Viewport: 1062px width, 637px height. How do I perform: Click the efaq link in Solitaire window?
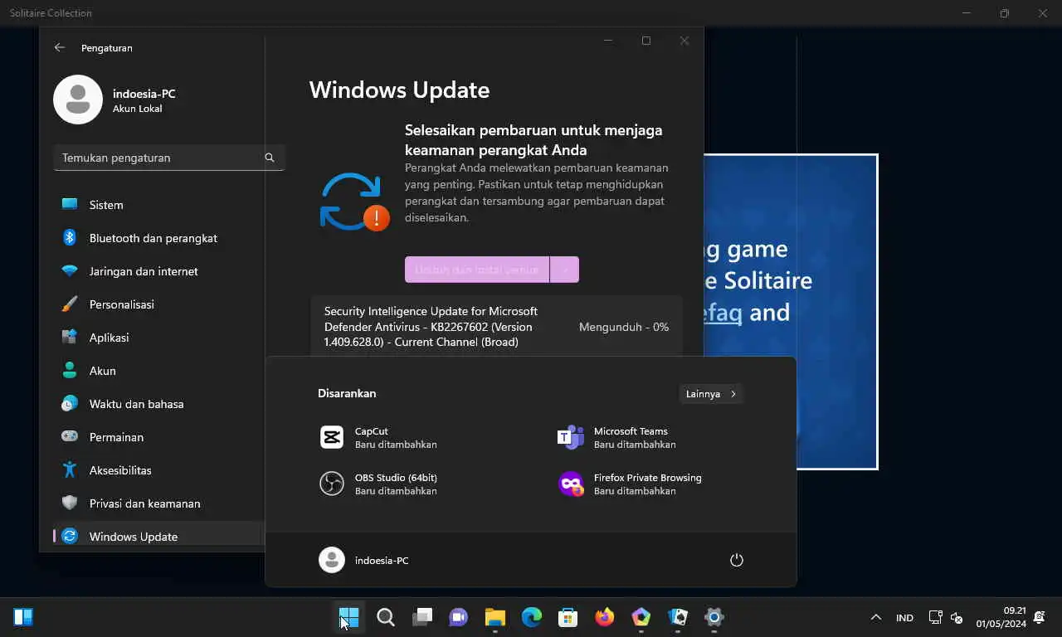722,313
